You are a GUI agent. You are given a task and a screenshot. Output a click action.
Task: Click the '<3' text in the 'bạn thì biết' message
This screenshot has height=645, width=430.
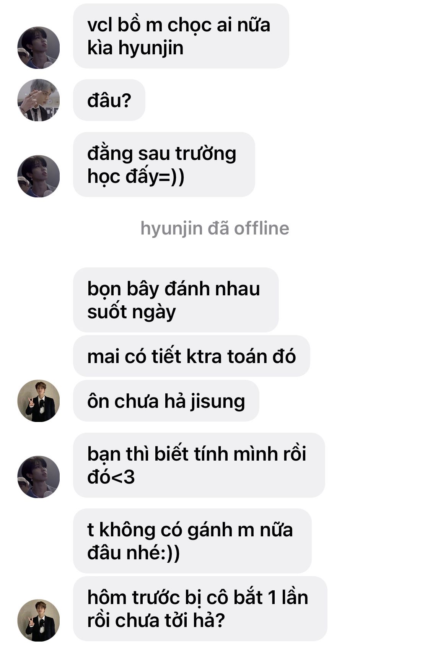(x=123, y=477)
